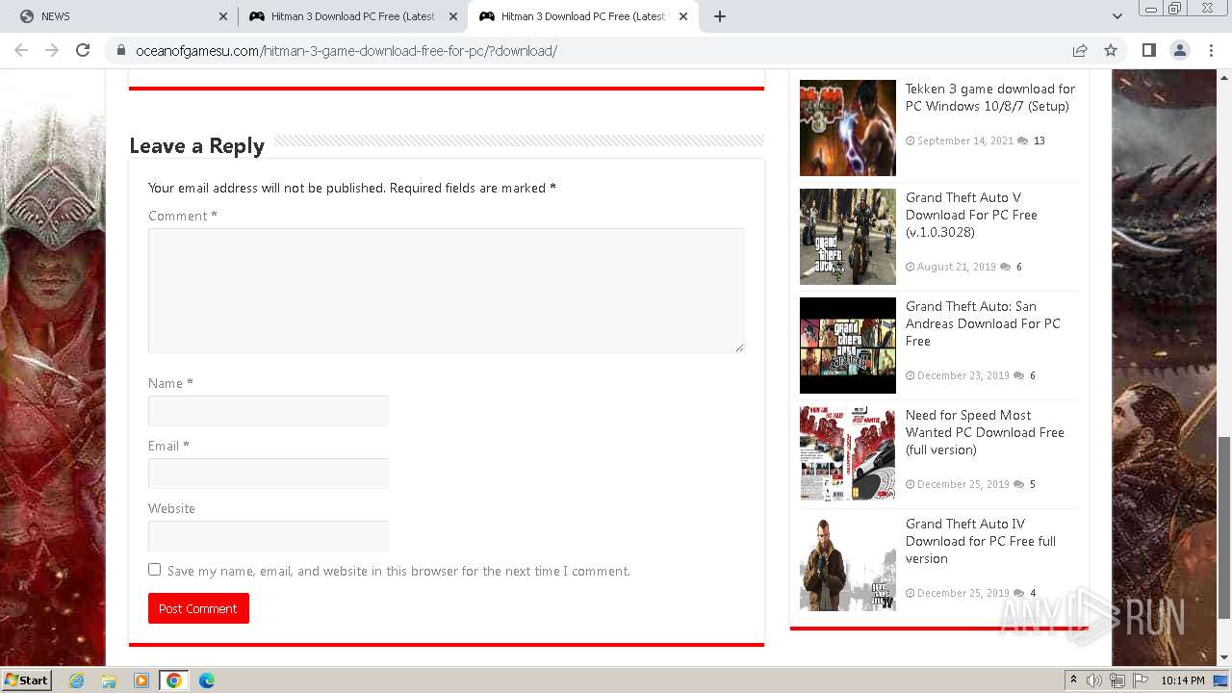Open GTA San Andreas Download link
The image size is (1232, 693).
tap(983, 323)
